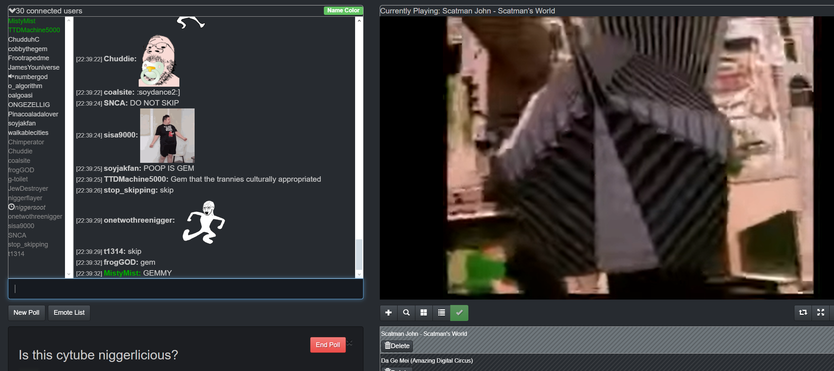Viewport: 834px width, 371px height.
Task: Select o_algorithm in the user list
Action: click(25, 86)
